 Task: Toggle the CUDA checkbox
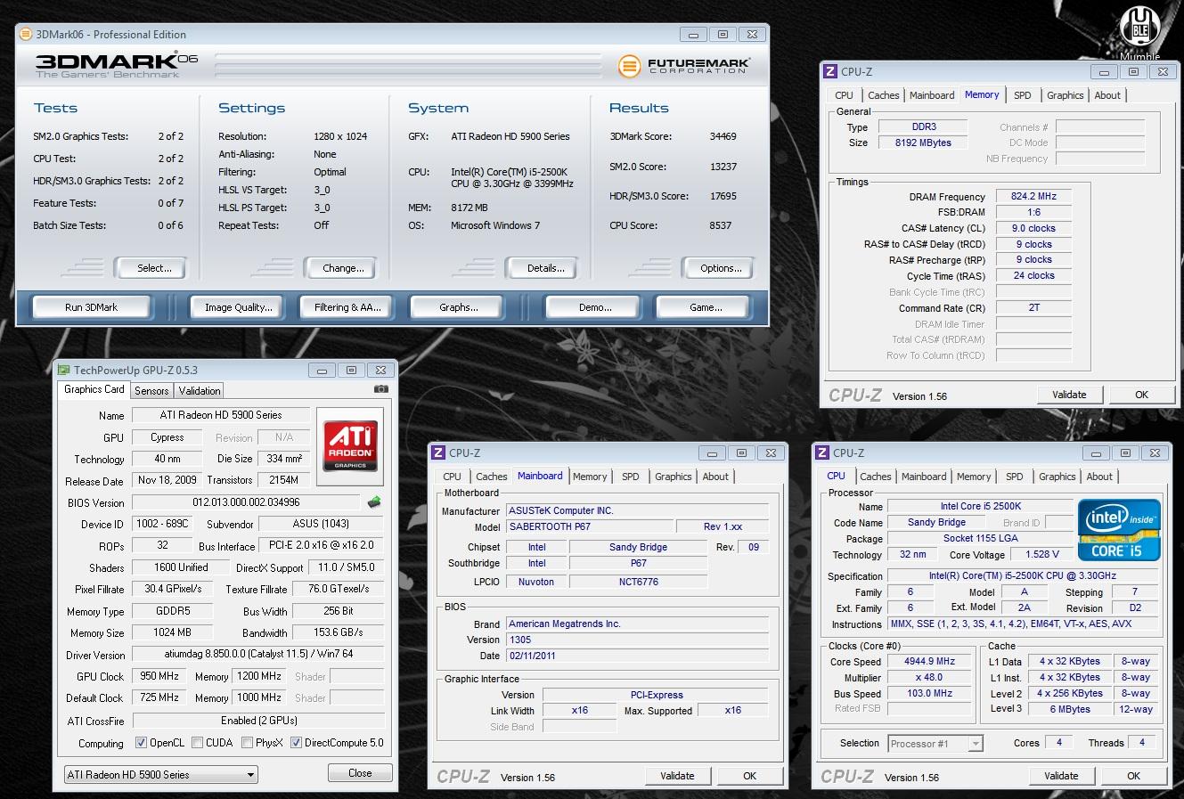coord(197,743)
